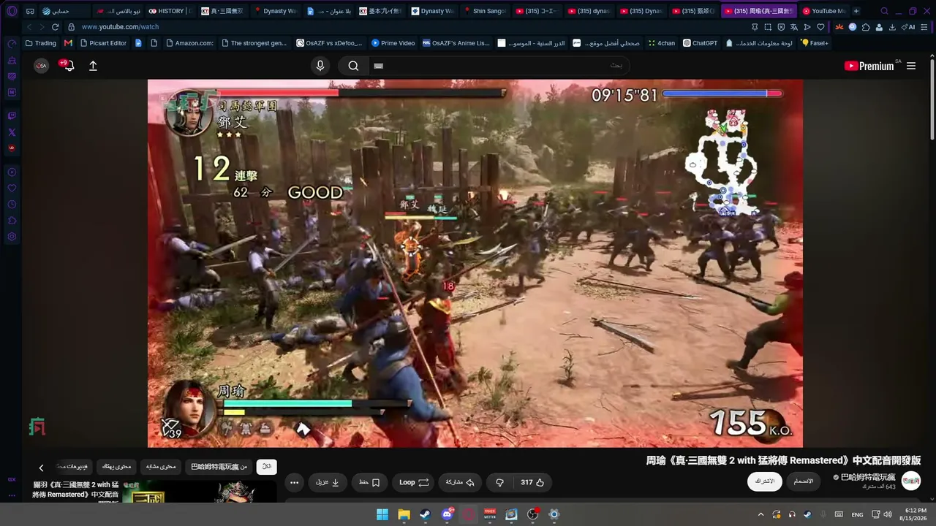Open the Player icon in the sidebar
Viewport: 936px width, 526px height.
(12, 172)
